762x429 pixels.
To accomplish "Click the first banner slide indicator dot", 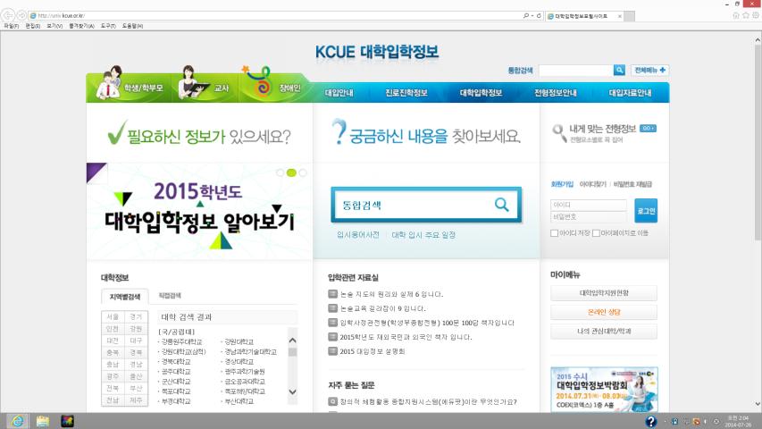I will coord(280,172).
